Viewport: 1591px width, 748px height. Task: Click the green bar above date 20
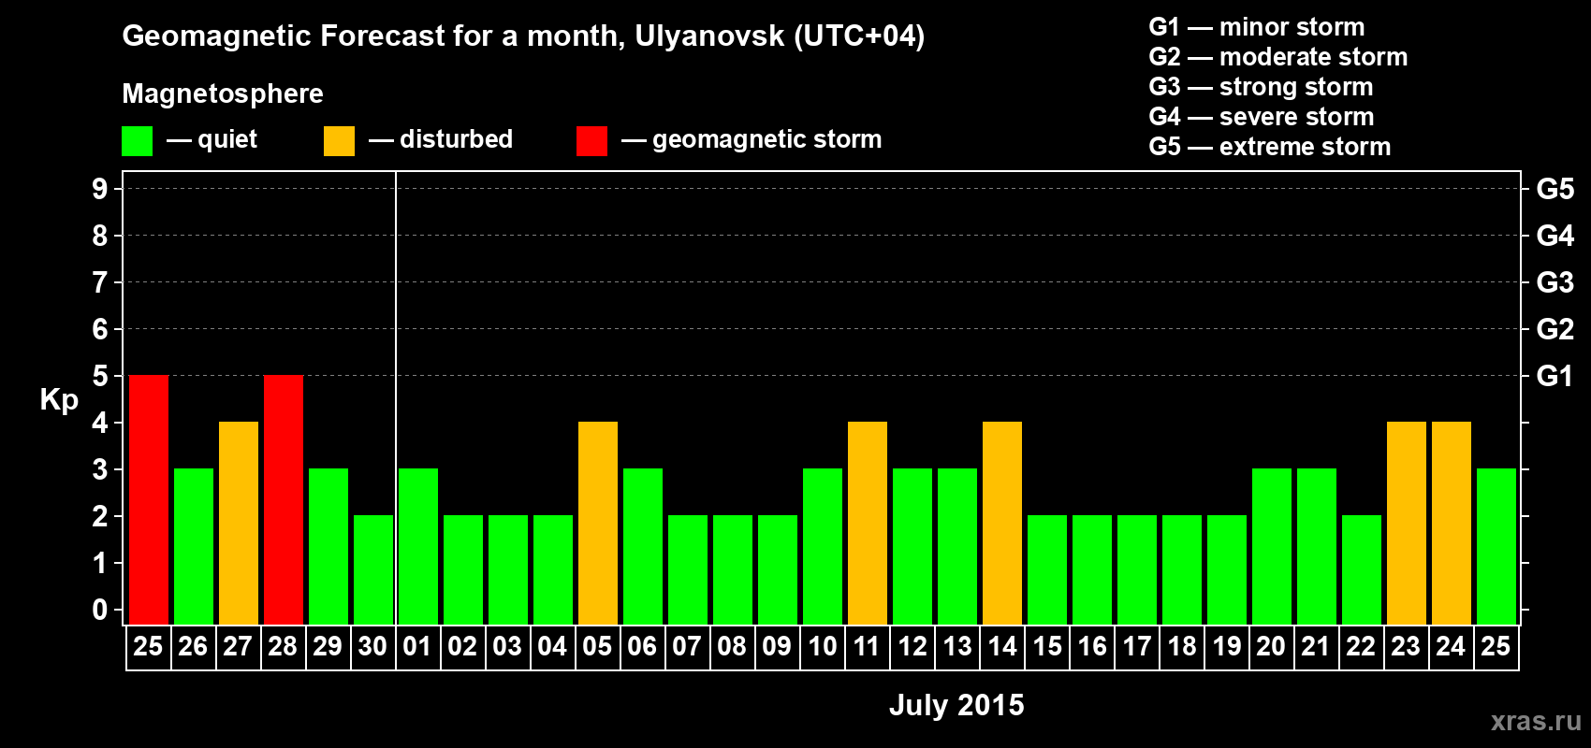1272,547
